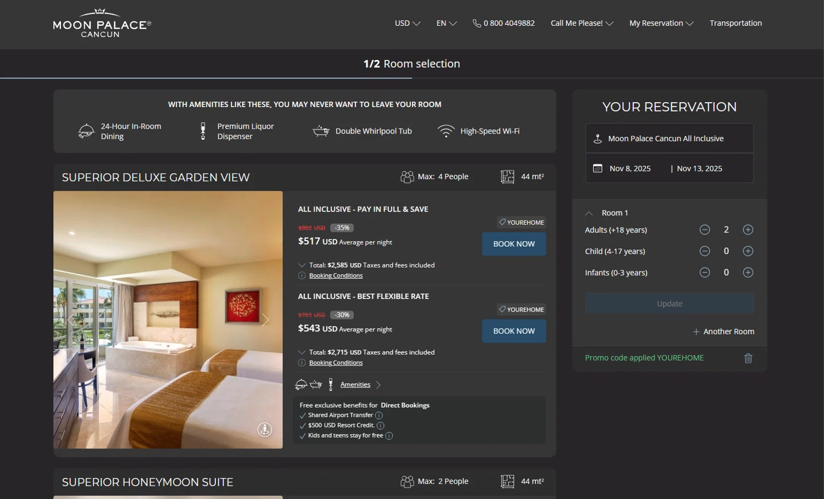Open the USD currency dropdown
The height and width of the screenshot is (499, 824).
[x=408, y=23]
